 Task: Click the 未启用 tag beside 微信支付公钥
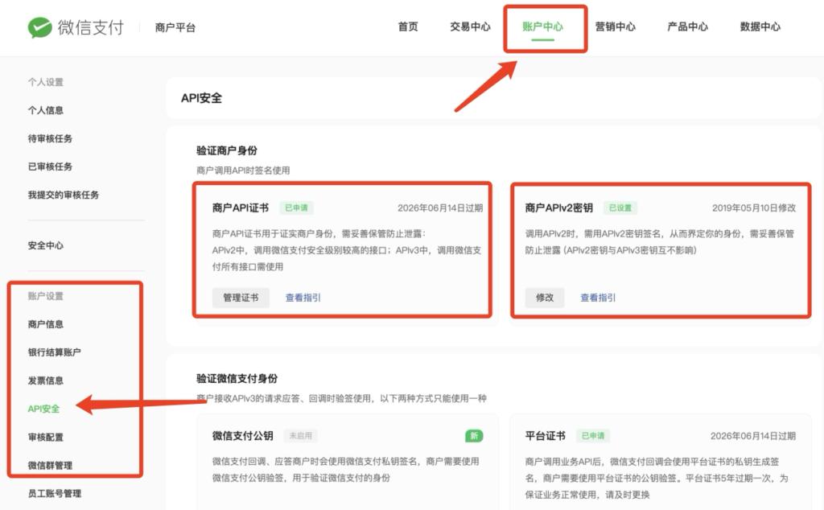tap(301, 436)
